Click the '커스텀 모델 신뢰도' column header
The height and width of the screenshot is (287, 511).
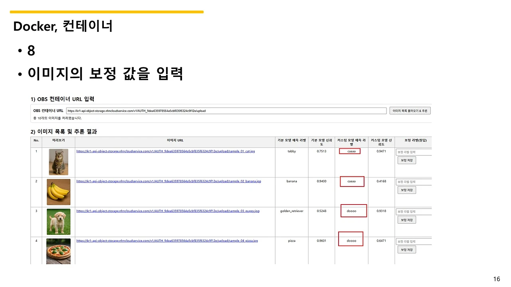coord(381,142)
